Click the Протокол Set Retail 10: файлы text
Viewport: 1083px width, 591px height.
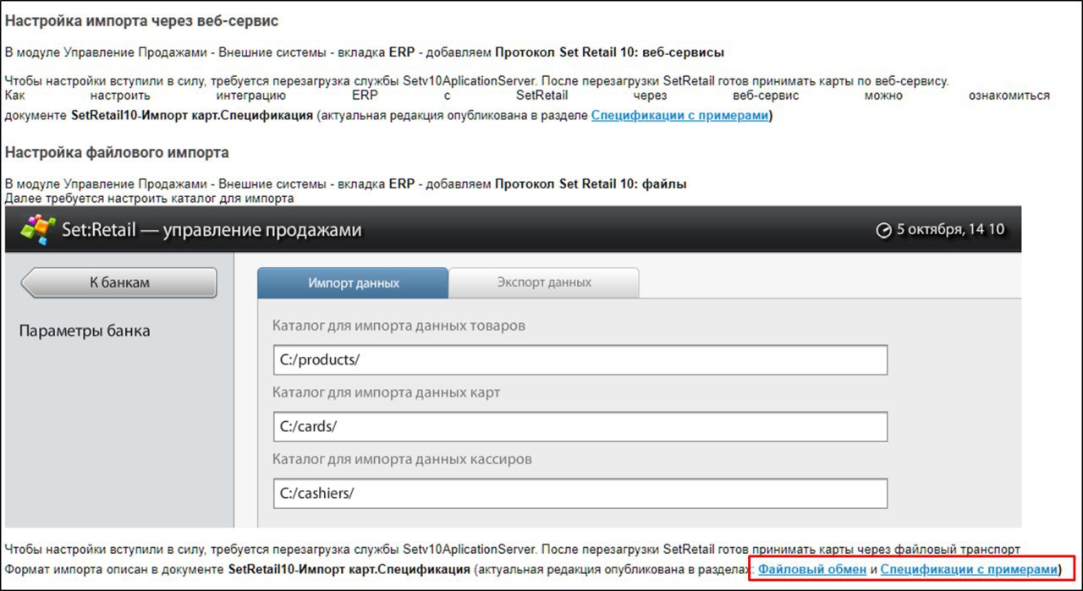coord(591,183)
